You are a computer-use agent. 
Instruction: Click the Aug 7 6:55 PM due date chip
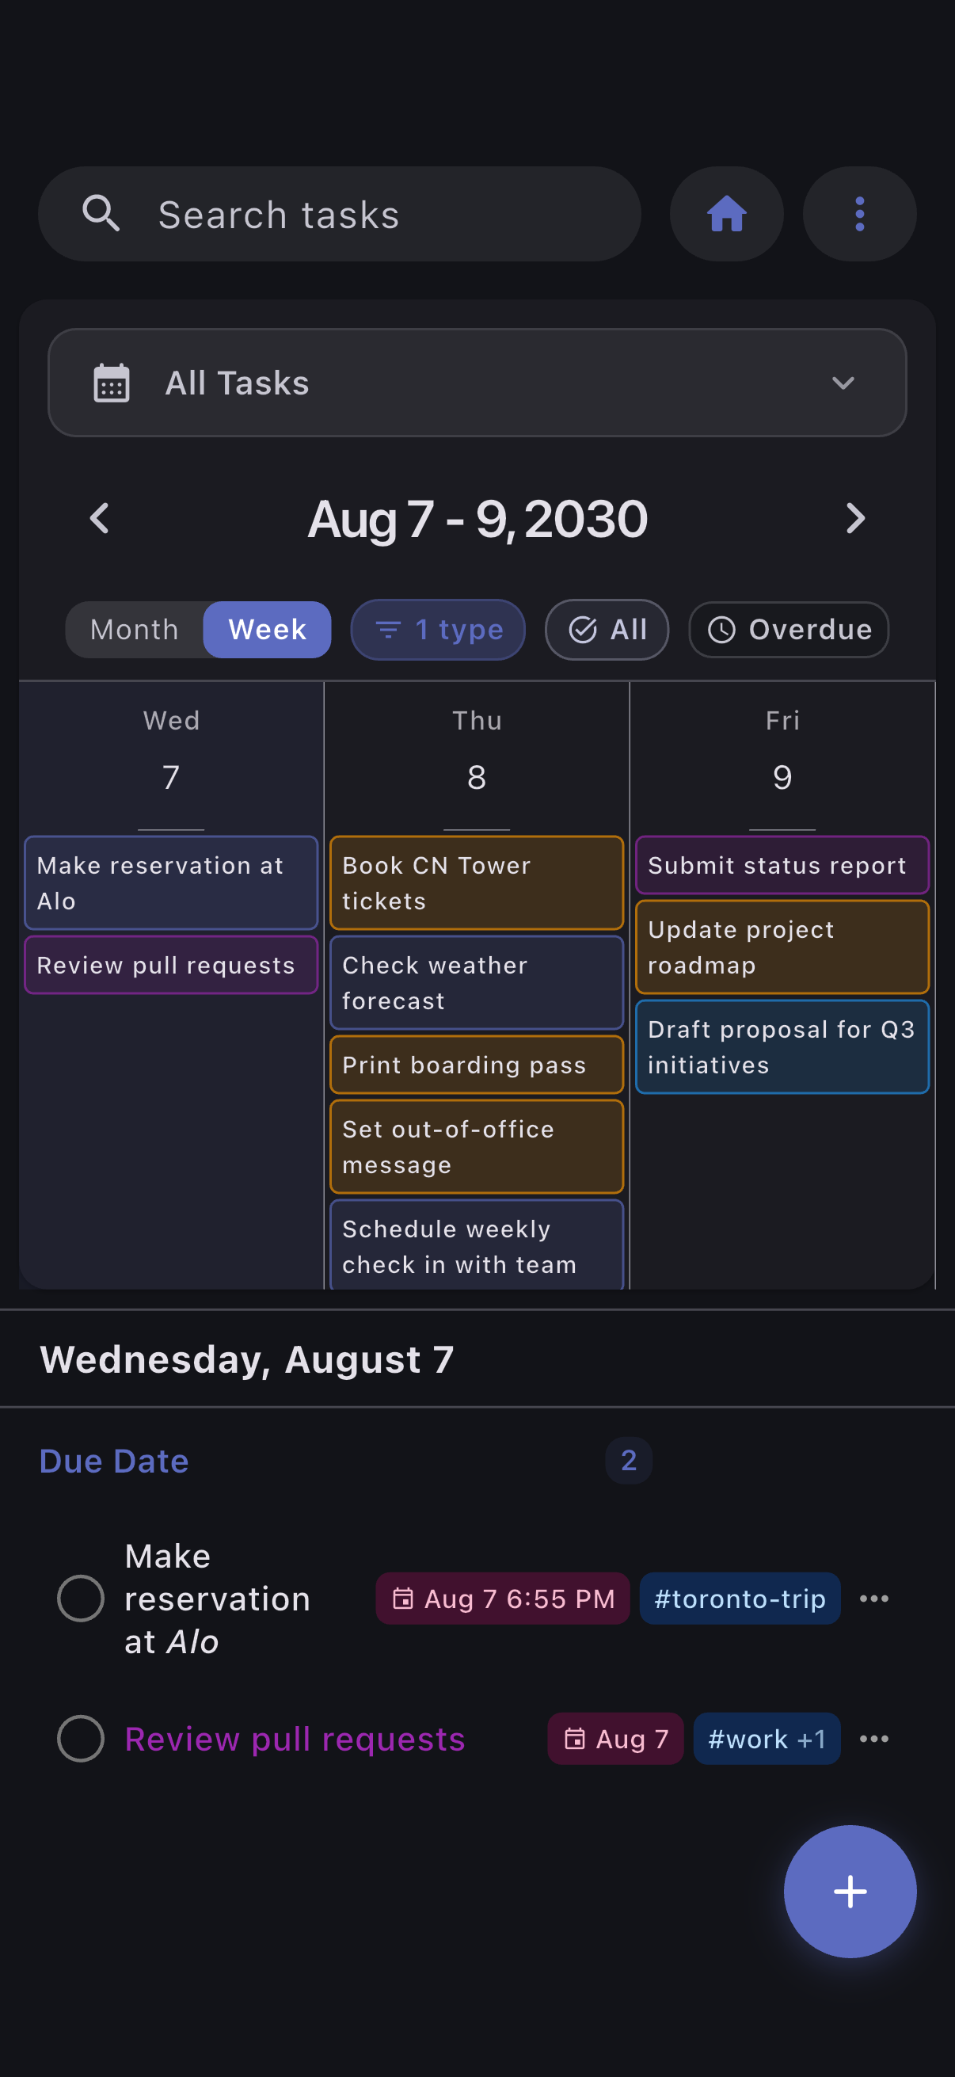[502, 1598]
